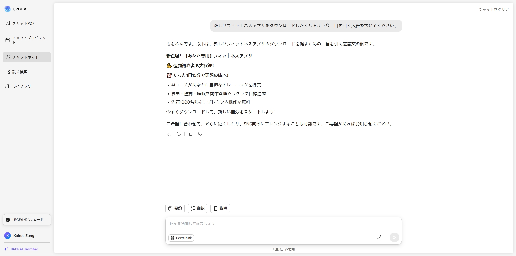Open ライブラリ in the sidebar

(x=27, y=86)
